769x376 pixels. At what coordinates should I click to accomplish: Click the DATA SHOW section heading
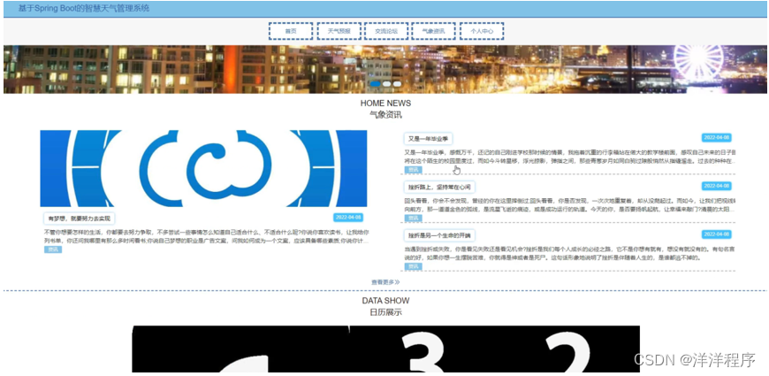385,301
